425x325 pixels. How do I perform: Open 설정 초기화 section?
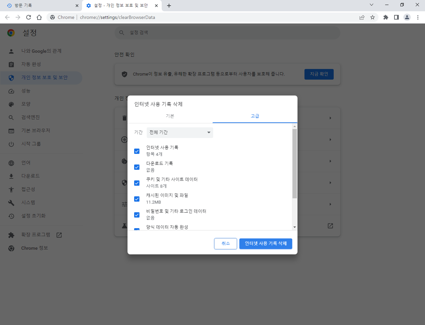[41, 216]
